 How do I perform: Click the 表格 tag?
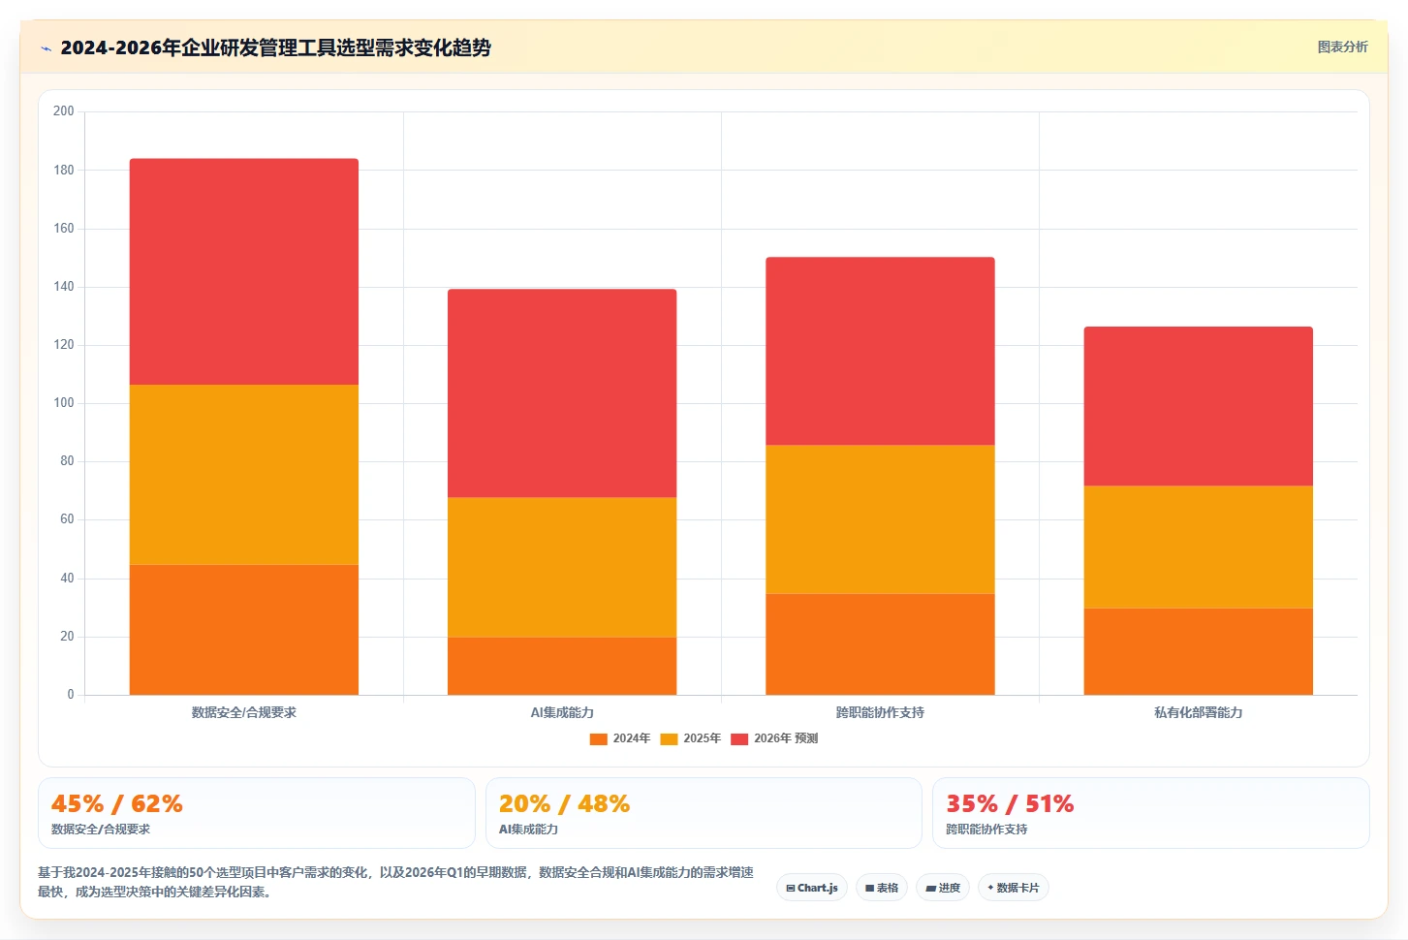click(882, 888)
